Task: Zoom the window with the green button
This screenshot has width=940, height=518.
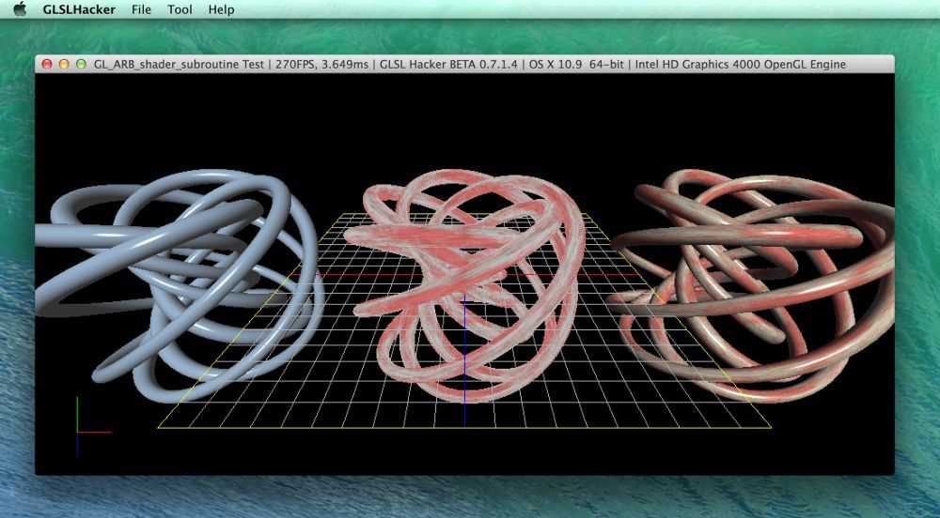Action: pos(81,64)
